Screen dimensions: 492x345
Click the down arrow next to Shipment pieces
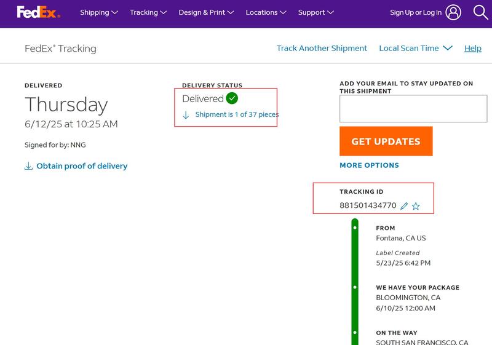(x=186, y=115)
